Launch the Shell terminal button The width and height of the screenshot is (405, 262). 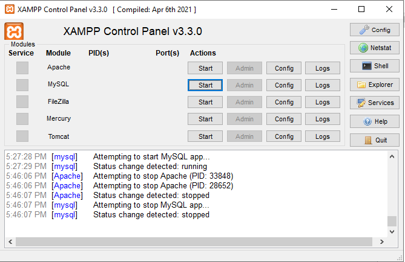coord(375,66)
